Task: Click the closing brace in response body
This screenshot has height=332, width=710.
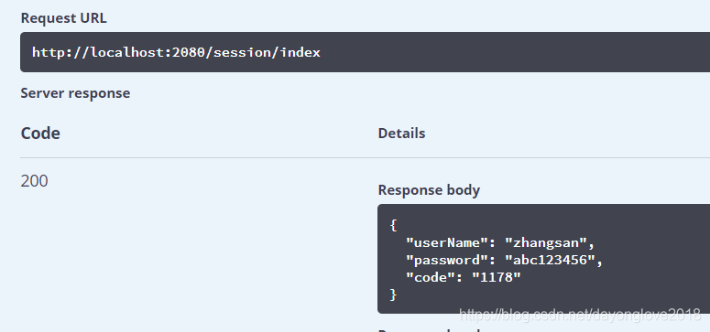Action: click(x=393, y=295)
